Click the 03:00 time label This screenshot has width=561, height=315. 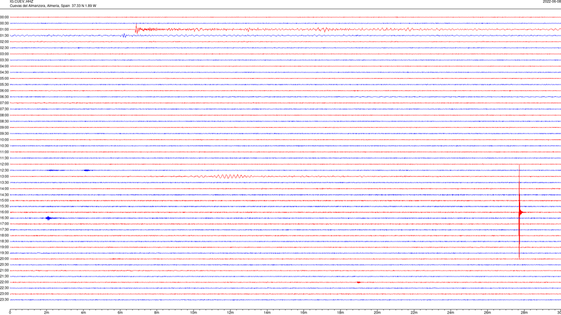4,54
